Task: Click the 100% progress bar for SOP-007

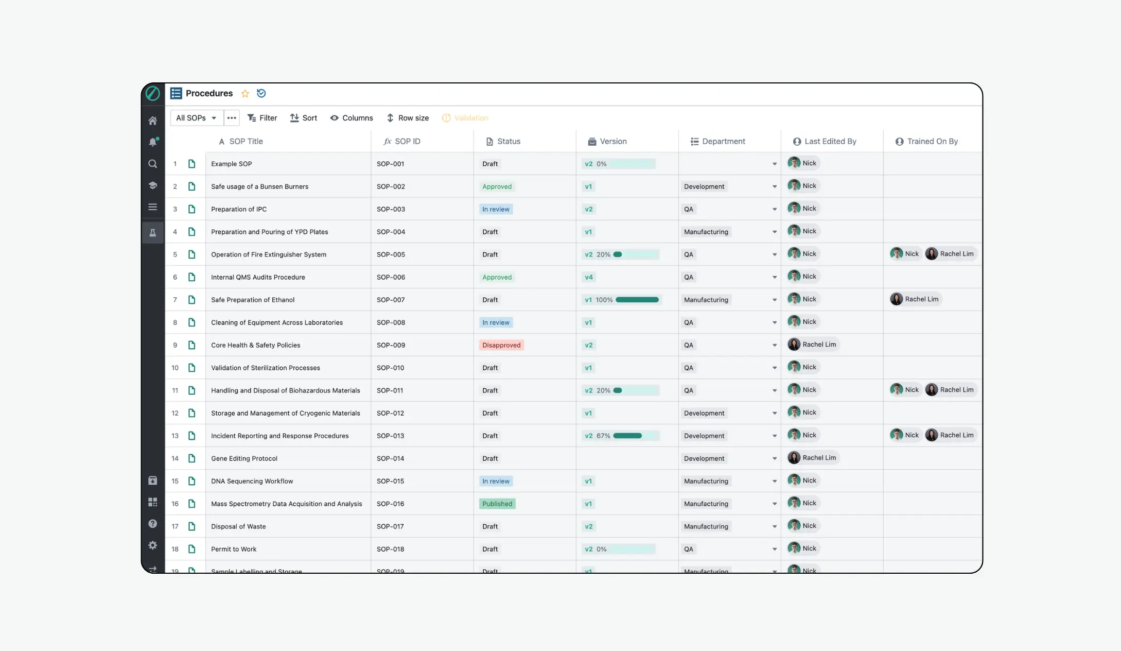Action: [x=637, y=300]
